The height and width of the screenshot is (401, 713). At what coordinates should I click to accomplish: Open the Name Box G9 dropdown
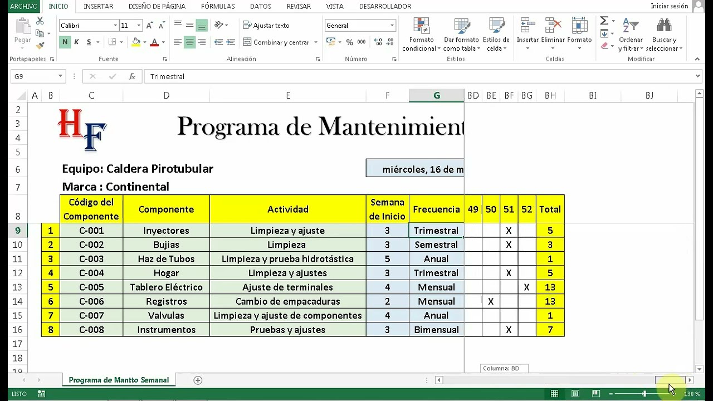(x=60, y=76)
